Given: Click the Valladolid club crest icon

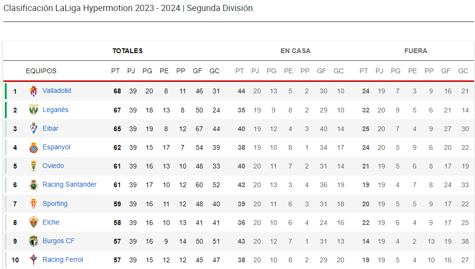Looking at the screenshot, I should click(x=33, y=91).
